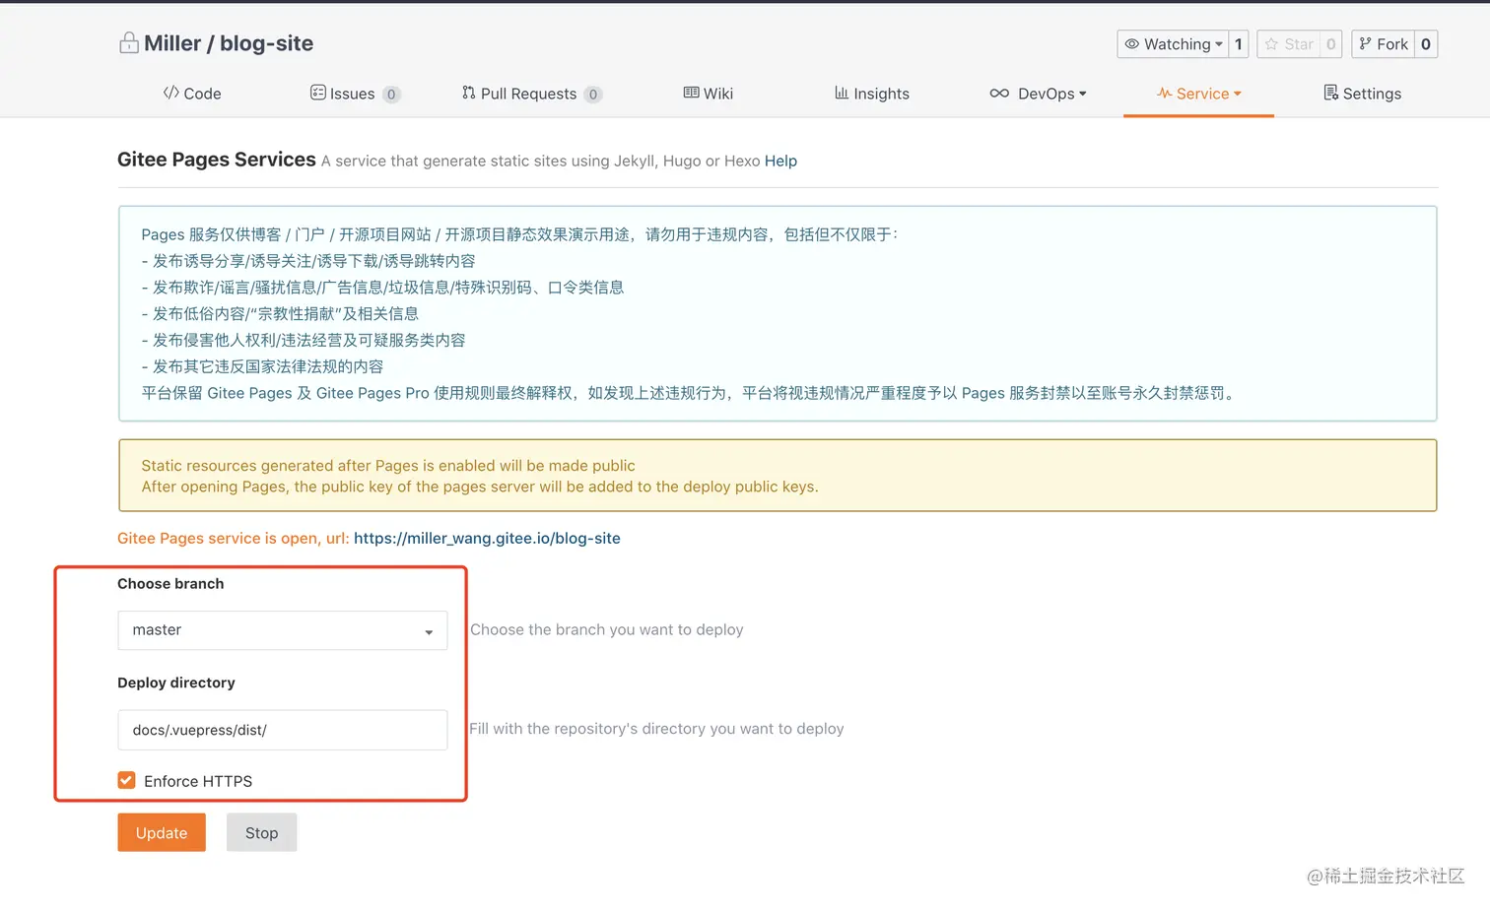Click the line starting '平台保留 Gitee Pages'
Screen dimensions: 1490x911
[x=690, y=393]
